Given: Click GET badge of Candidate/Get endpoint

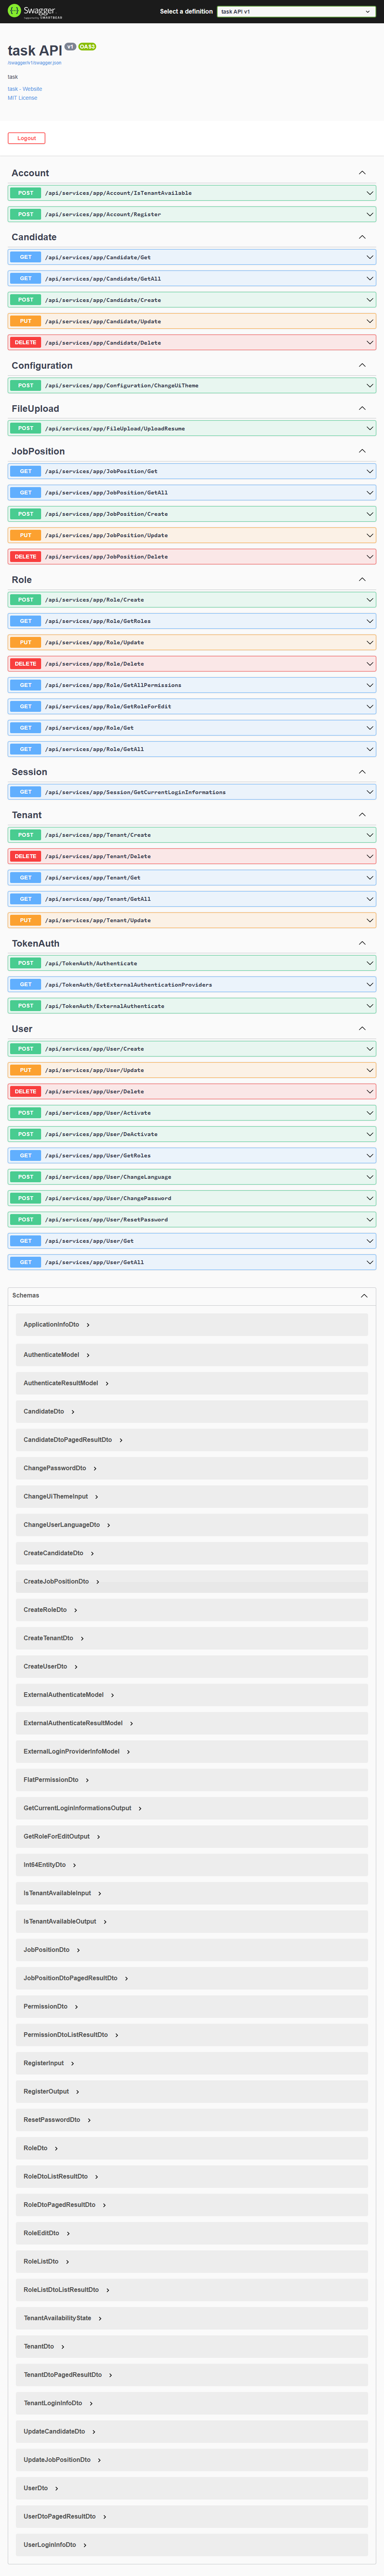Looking at the screenshot, I should point(26,257).
